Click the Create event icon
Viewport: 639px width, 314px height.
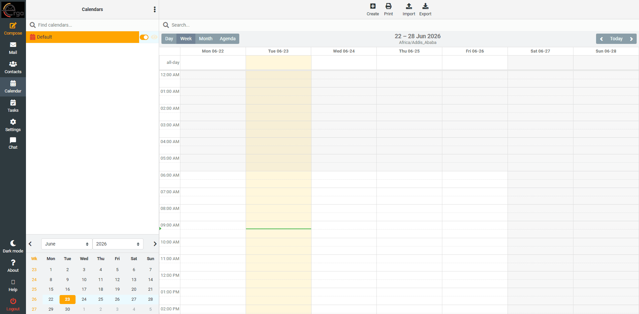click(x=373, y=9)
